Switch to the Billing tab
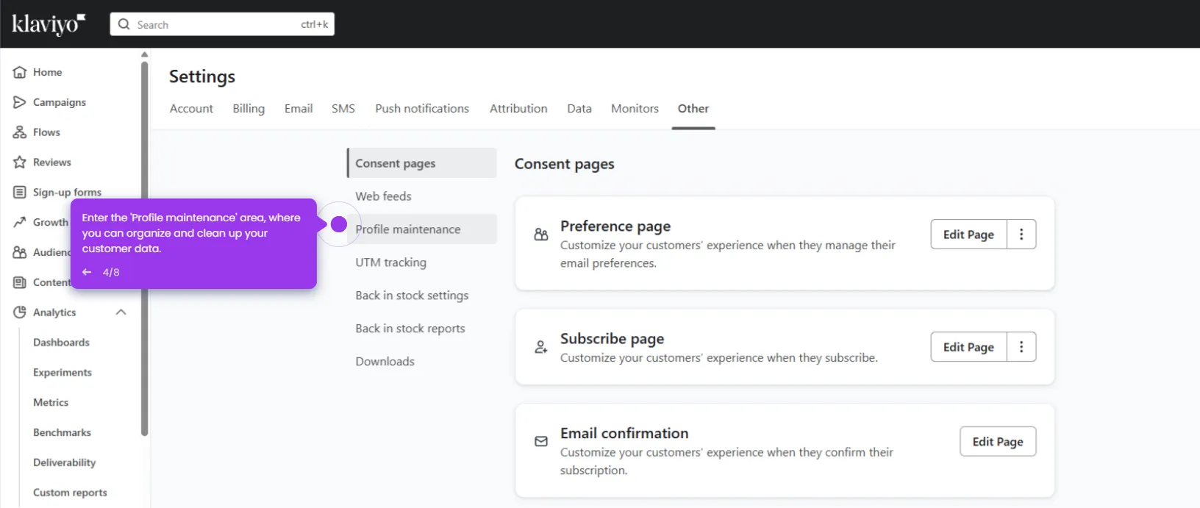Image resolution: width=1200 pixels, height=508 pixels. click(249, 109)
